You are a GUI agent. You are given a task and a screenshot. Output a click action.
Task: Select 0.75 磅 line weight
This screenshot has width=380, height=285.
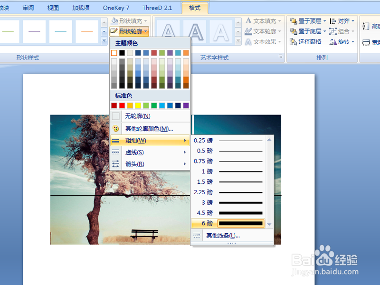pos(228,161)
